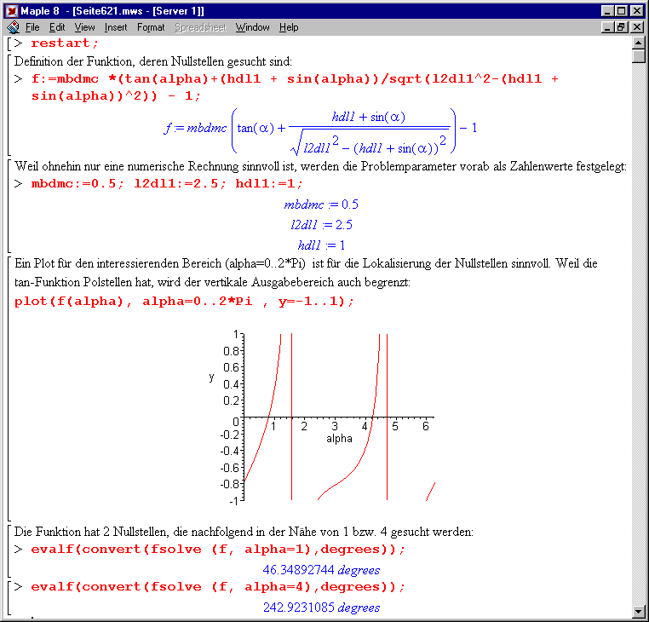The width and height of the screenshot is (649, 622).
Task: Open the Format menu
Action: click(151, 27)
